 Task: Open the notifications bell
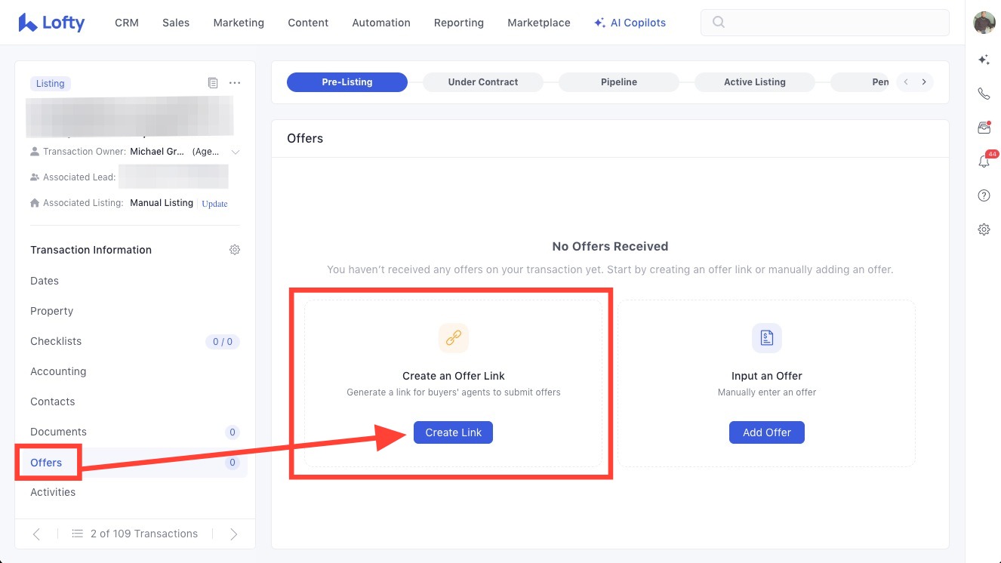(x=984, y=162)
